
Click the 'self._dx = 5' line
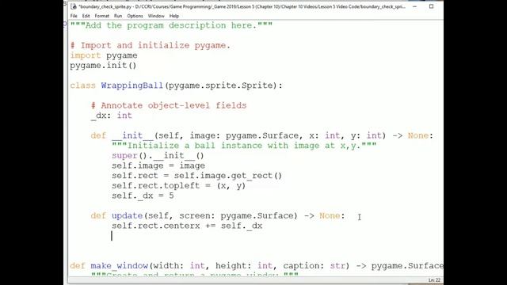[143, 196]
